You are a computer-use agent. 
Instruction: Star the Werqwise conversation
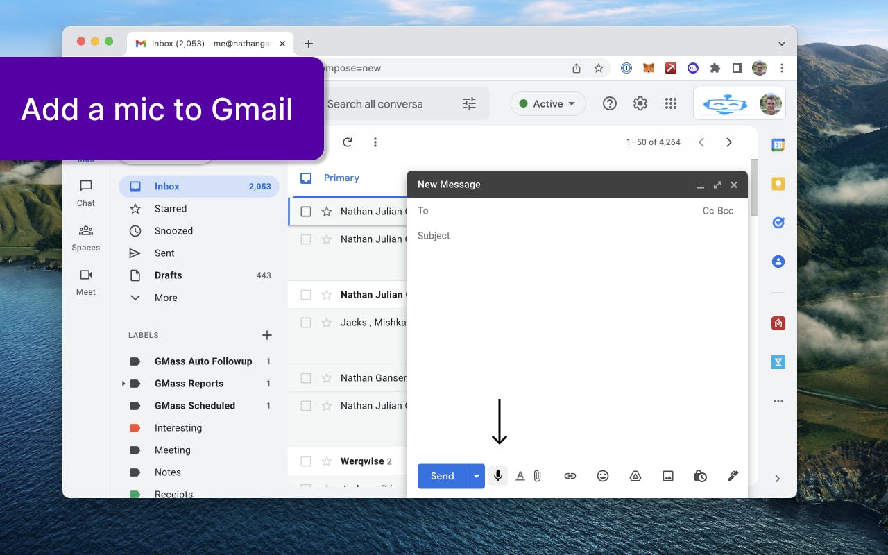(x=327, y=461)
